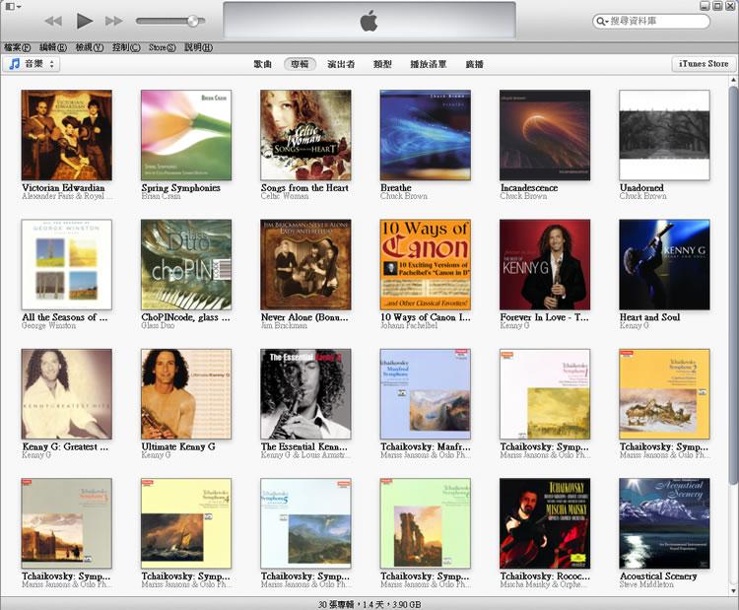Click the scrollbar down arrow
This screenshot has height=610, width=739.
pos(733,590)
